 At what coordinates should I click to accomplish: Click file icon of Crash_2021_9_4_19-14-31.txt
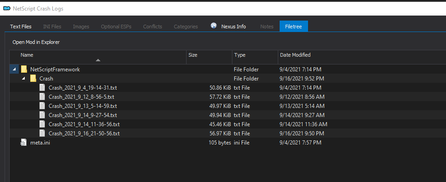pyautogui.click(x=42, y=87)
